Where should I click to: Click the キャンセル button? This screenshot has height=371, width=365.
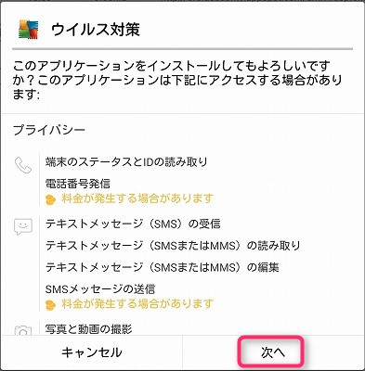92,352
